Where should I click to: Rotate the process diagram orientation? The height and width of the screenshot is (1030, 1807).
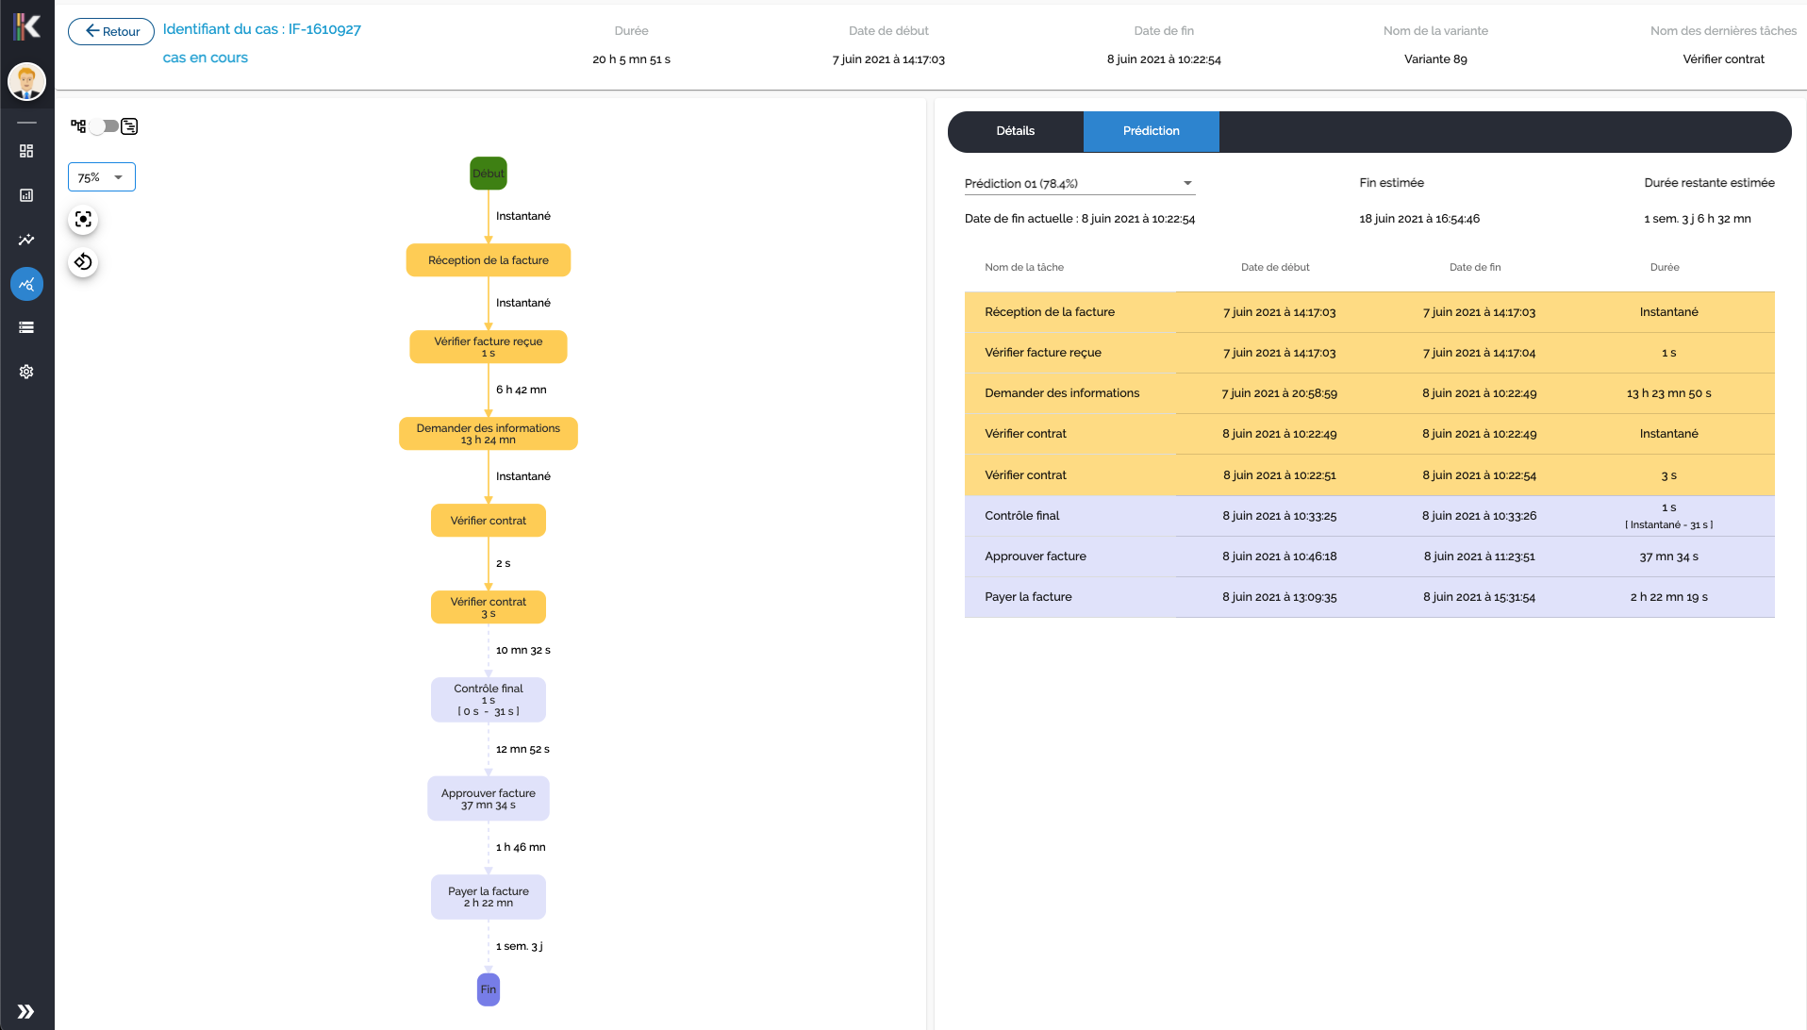[83, 262]
